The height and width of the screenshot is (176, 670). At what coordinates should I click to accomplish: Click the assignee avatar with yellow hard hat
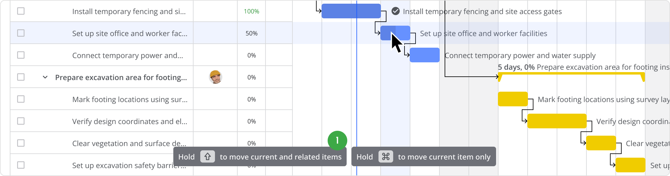click(x=216, y=77)
